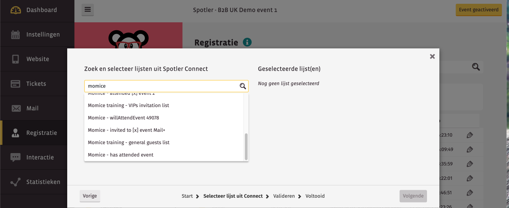509x208 pixels.
Task: Click the Instellingen calendar icon
Action: coord(16,35)
